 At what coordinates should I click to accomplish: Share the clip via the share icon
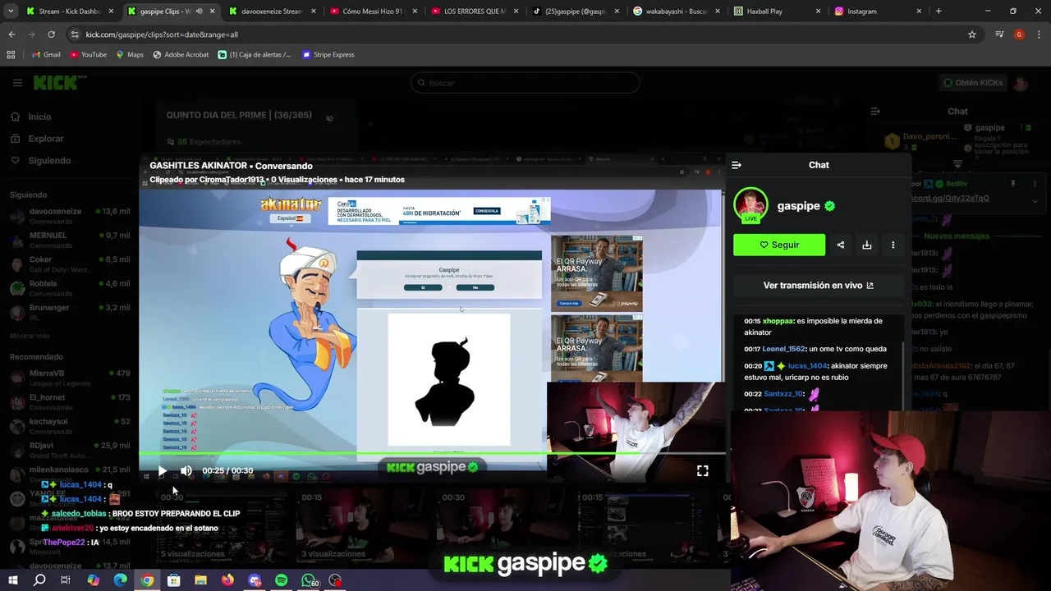[840, 245]
